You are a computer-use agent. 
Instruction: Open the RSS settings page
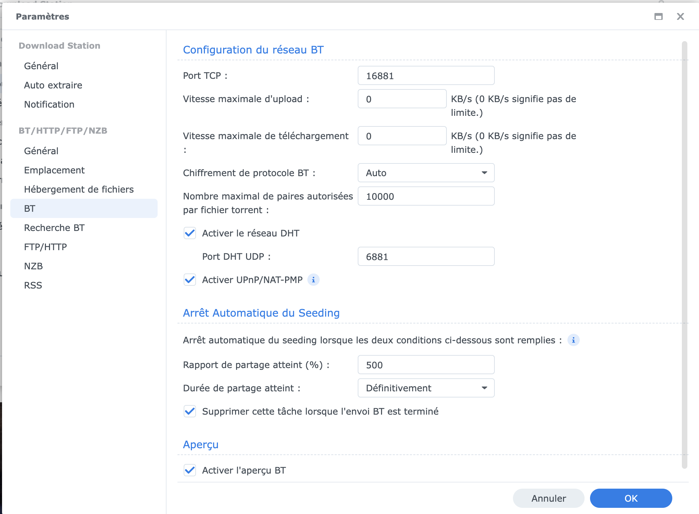(x=33, y=285)
